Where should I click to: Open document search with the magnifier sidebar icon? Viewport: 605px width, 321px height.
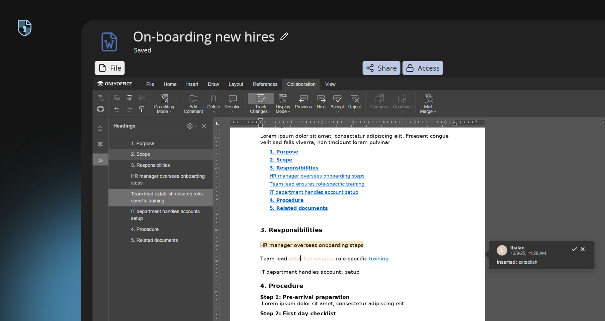point(100,129)
